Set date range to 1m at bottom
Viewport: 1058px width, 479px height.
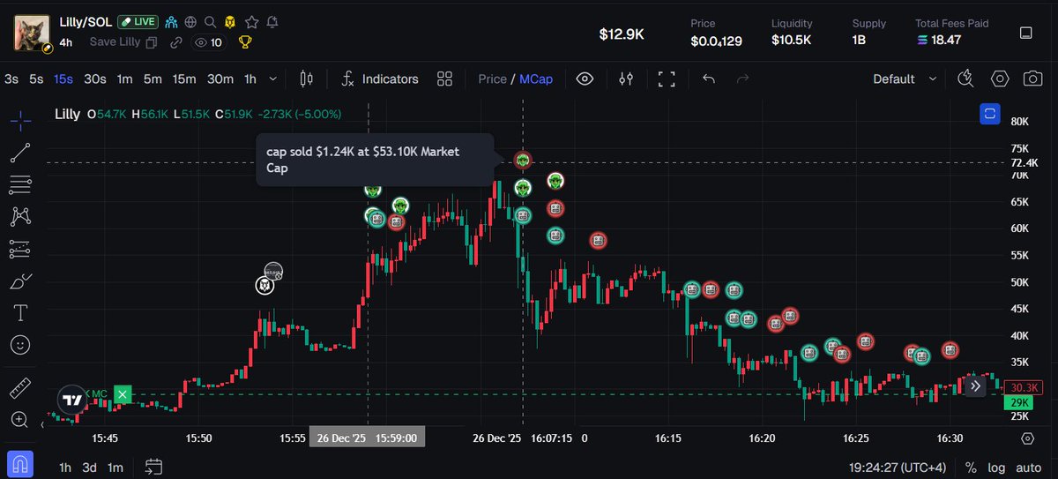115,468
